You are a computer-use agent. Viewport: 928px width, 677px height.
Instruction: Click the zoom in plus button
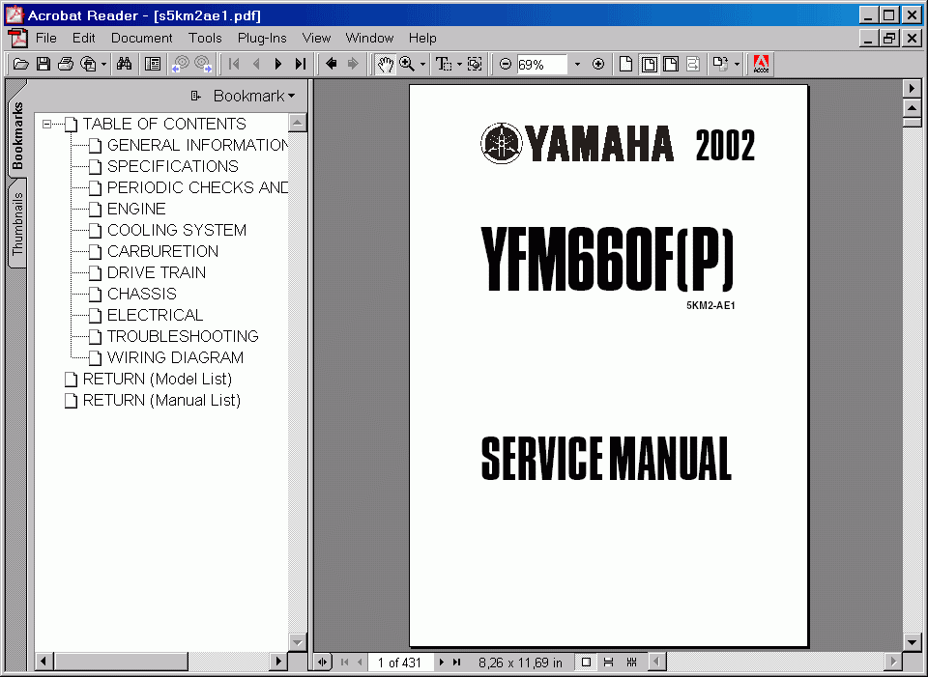598,65
